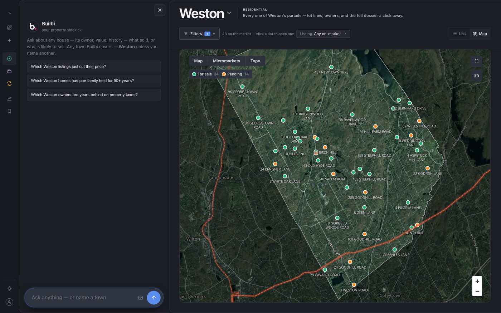The width and height of the screenshot is (501, 313).
Task: Open the 96 Georgetown Road listing dot
Action: pos(242,87)
